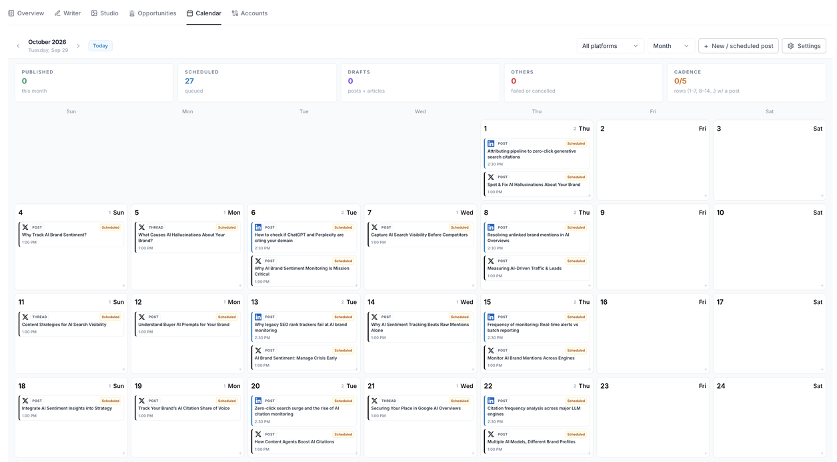Image resolution: width=837 pixels, height=462 pixels.
Task: Click the X icon on Spot & Fix AI Hallucinations post
Action: click(491, 177)
